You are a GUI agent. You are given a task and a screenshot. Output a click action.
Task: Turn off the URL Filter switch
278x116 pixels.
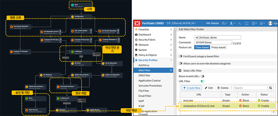pos(202,81)
